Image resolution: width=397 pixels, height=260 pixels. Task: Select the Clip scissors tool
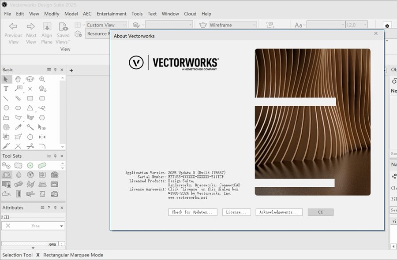tap(30, 146)
